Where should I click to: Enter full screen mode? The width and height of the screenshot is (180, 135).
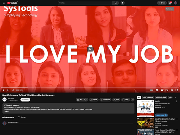tap(177, 90)
